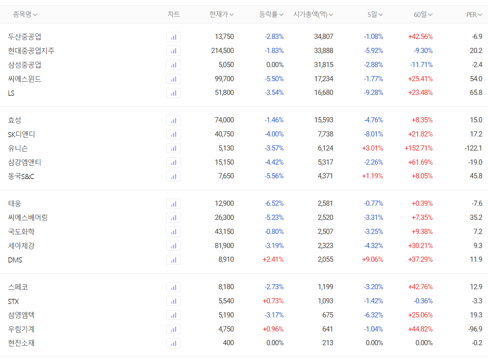Image resolution: width=488 pixels, height=363 pixels.
Task: Open stock LS
Action: pos(11,93)
